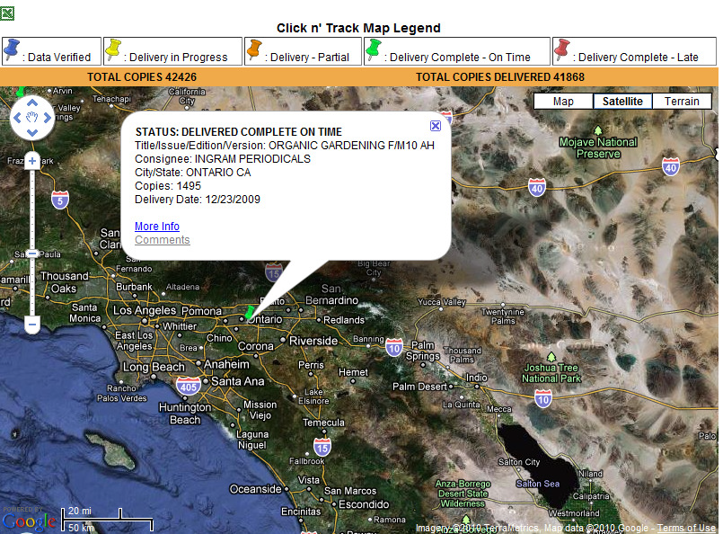
Task: Click the Interstate 5 shield north of Los Angeles
Action: 60,200
